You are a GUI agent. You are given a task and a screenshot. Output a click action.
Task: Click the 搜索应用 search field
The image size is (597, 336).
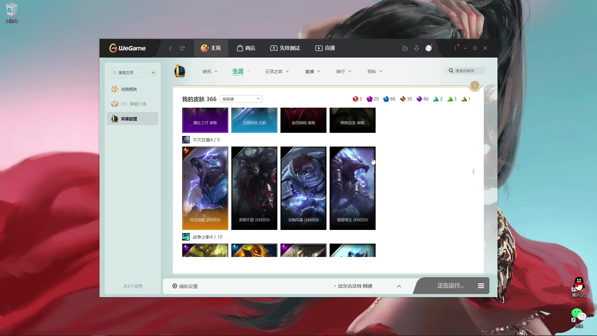click(128, 72)
